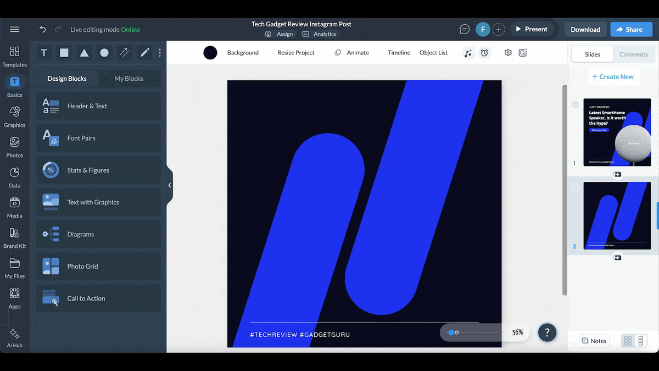
Task: Open the add music tool
Action: (x=468, y=52)
